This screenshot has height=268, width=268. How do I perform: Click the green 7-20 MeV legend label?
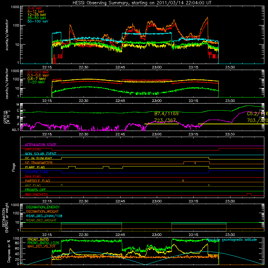click(x=36, y=82)
